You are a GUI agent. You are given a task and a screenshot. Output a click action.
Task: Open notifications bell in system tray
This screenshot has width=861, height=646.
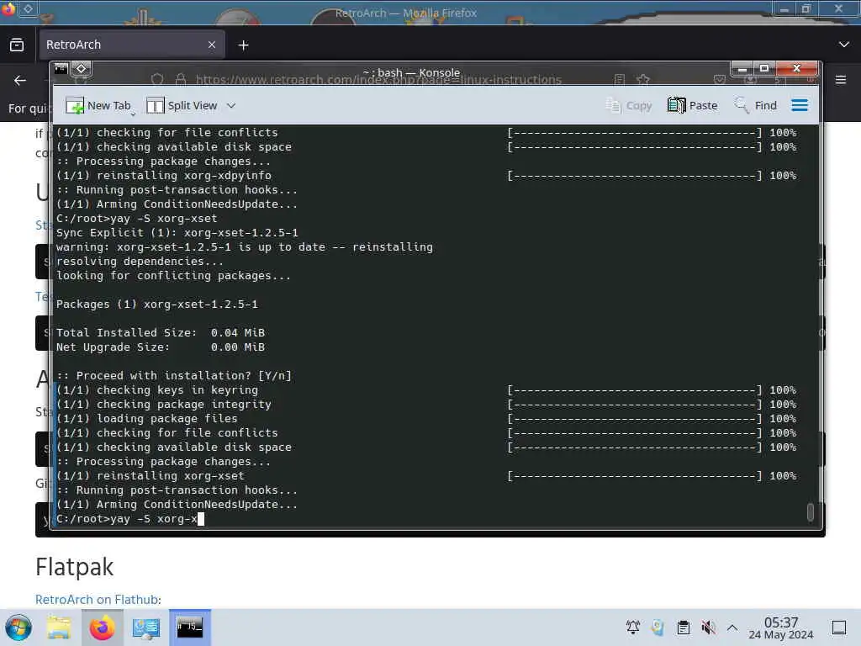[633, 627]
